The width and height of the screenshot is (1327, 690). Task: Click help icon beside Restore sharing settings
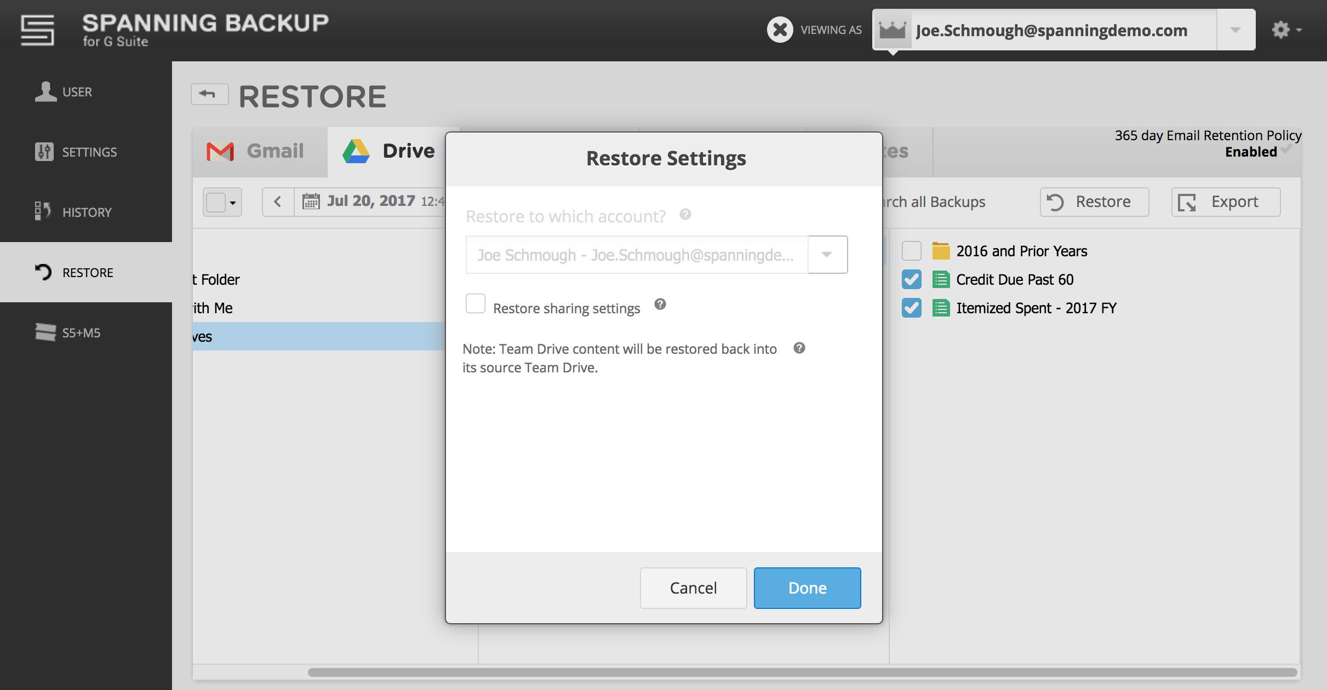coord(660,304)
